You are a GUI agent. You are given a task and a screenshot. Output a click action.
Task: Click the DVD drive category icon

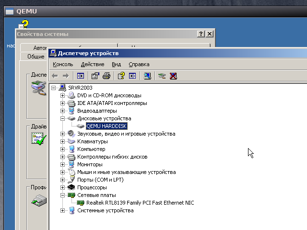71,95
